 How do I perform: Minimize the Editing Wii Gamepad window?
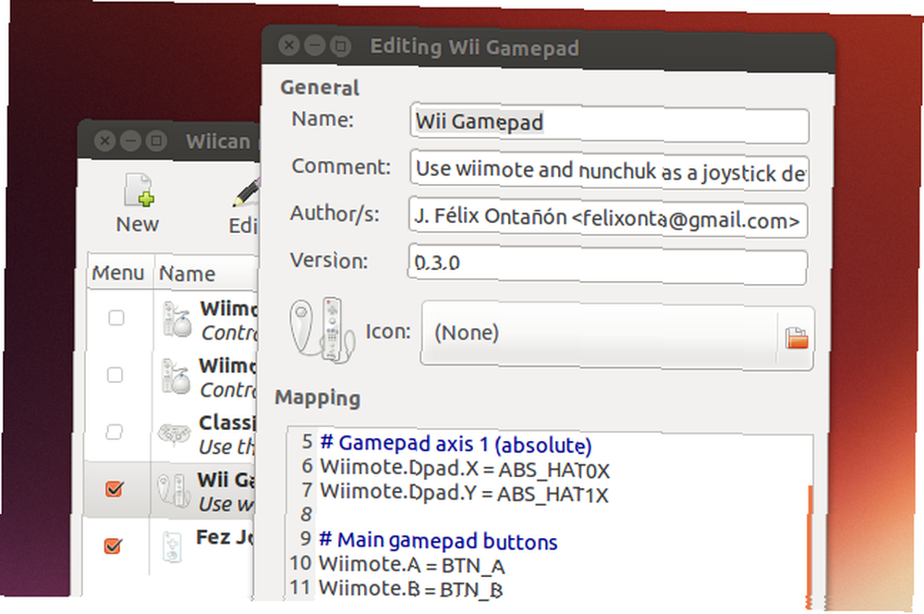tap(315, 45)
